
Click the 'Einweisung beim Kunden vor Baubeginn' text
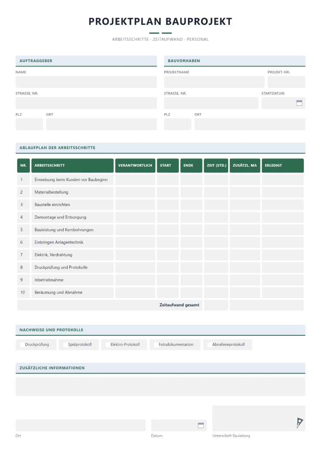point(71,179)
